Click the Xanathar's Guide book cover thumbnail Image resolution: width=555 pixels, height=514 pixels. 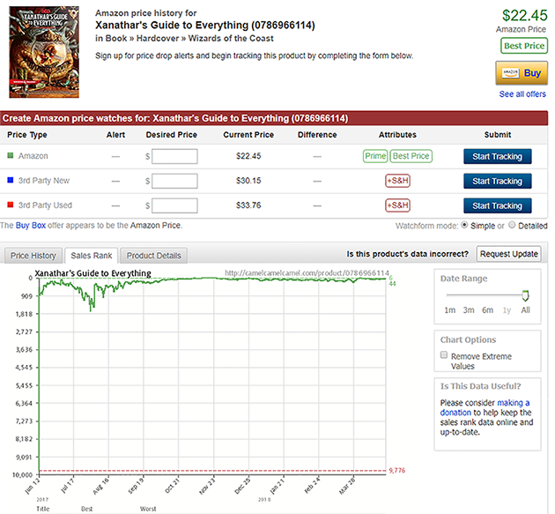[43, 52]
